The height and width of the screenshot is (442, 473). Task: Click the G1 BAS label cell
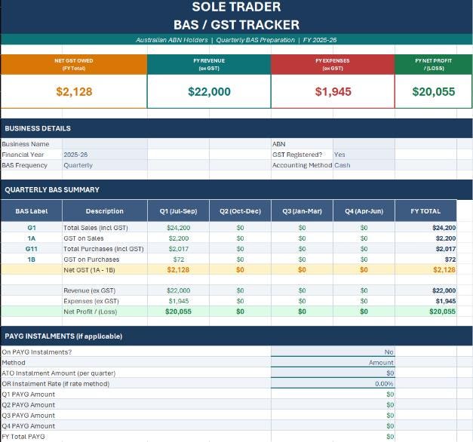[x=32, y=228]
